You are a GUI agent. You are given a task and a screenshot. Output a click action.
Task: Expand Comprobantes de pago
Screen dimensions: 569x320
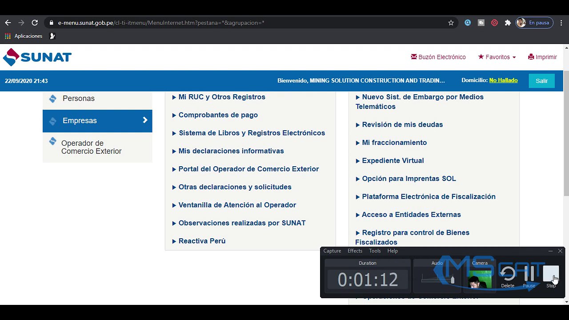[x=215, y=115]
